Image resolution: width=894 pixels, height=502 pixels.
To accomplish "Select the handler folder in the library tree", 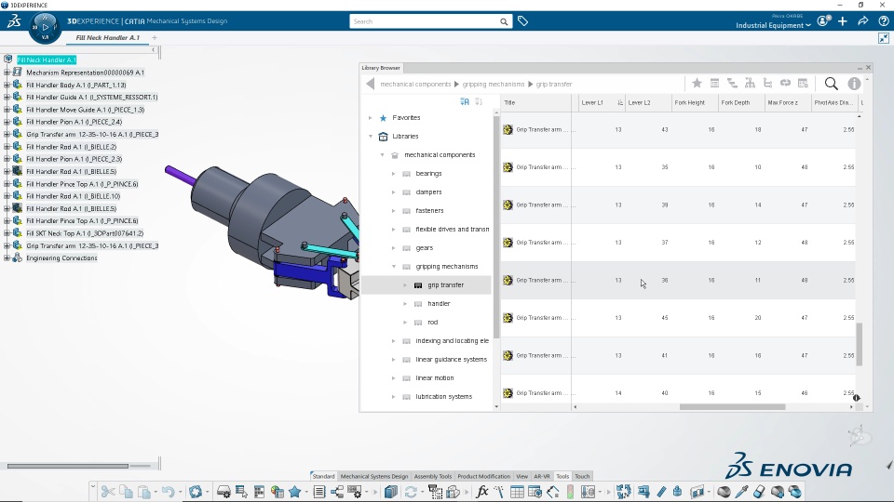I will tap(439, 304).
